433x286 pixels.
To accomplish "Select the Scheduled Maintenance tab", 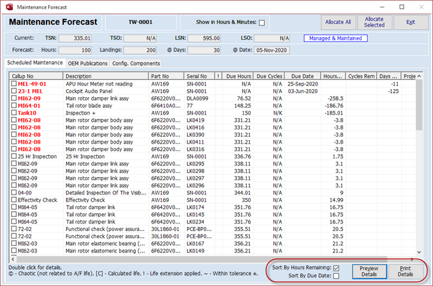I will tap(34, 63).
